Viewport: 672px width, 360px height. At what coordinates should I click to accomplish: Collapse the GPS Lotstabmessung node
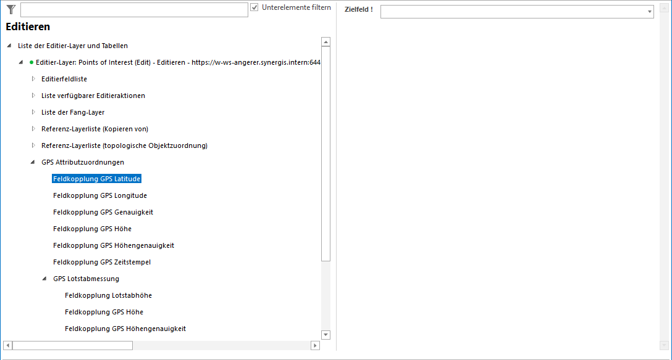44,279
